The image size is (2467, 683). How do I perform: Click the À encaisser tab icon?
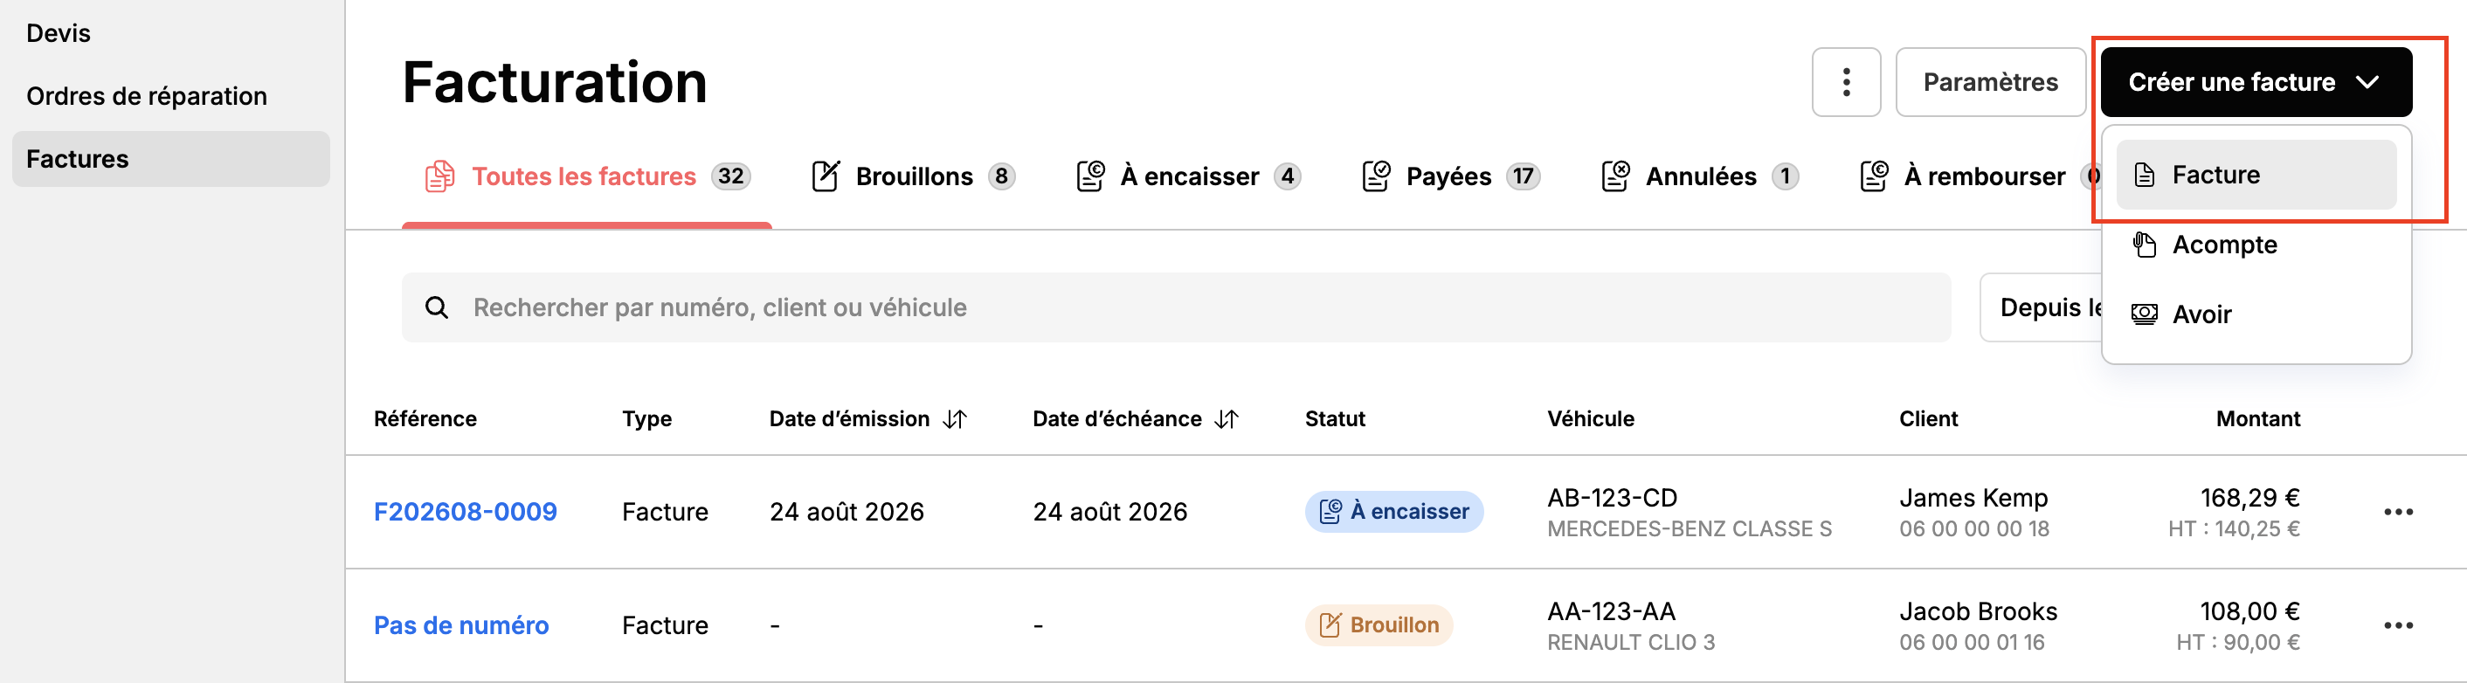click(1091, 176)
